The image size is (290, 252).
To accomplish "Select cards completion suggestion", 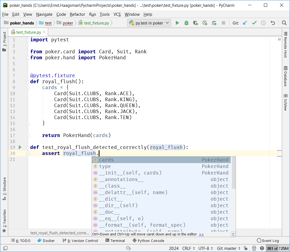I will point(162,160).
